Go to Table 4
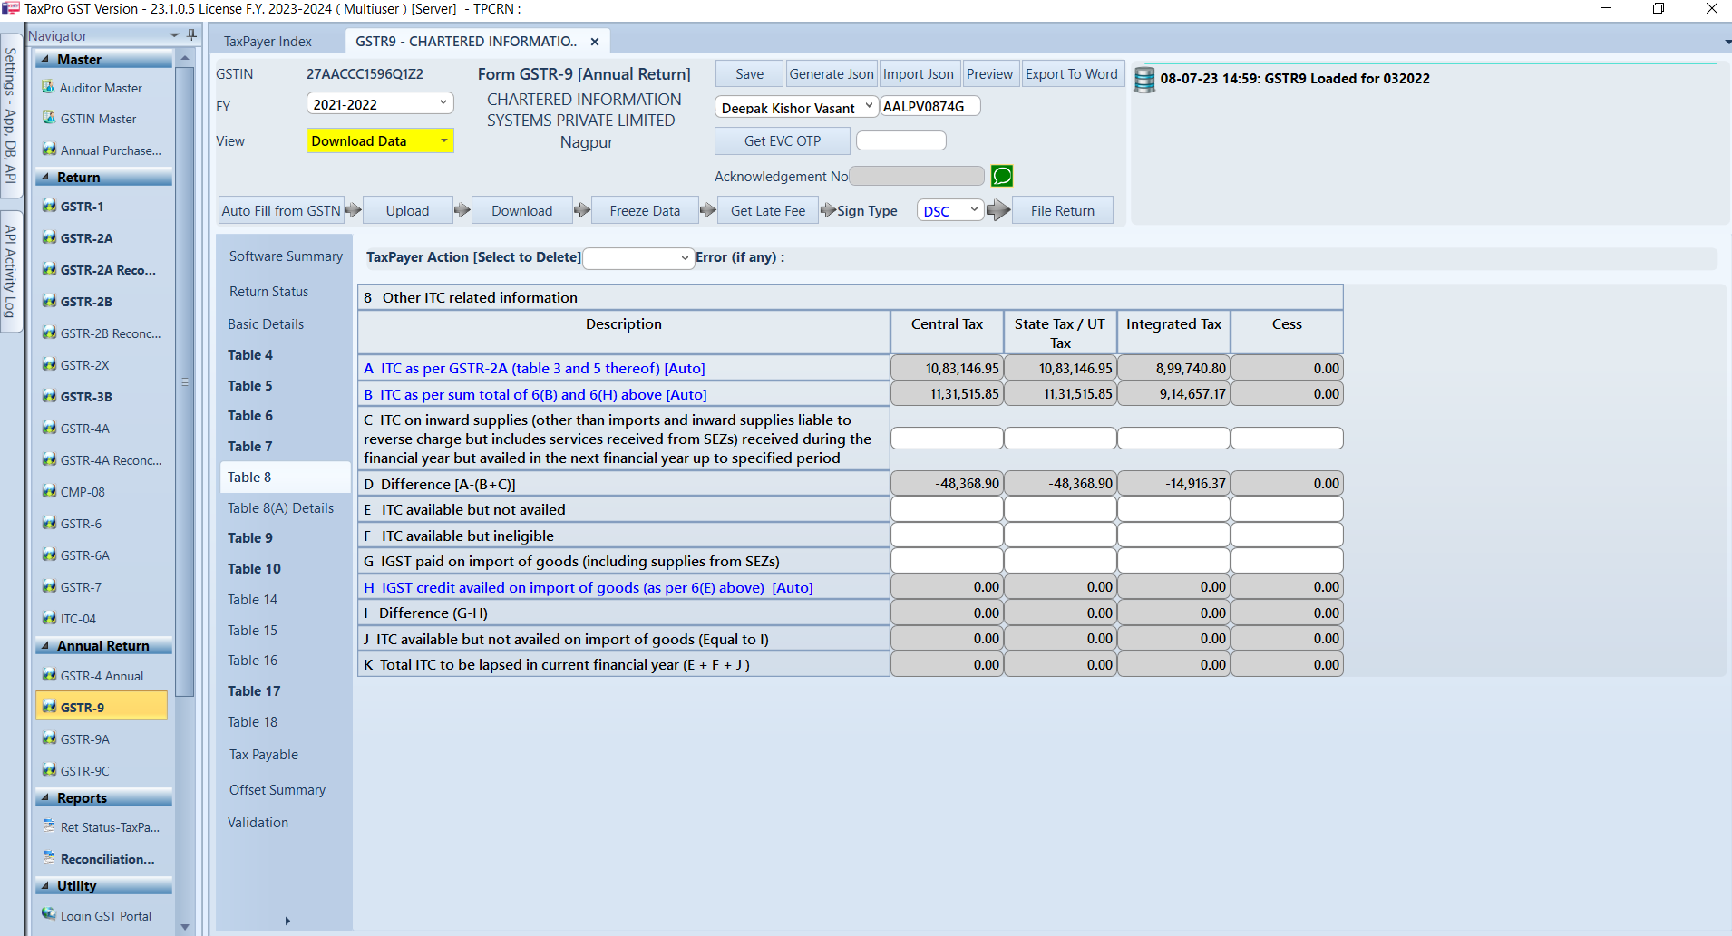This screenshot has width=1732, height=936. [250, 355]
